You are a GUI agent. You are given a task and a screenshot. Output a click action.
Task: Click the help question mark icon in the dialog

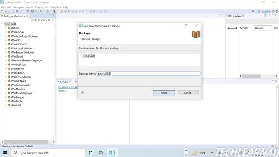click(x=82, y=92)
